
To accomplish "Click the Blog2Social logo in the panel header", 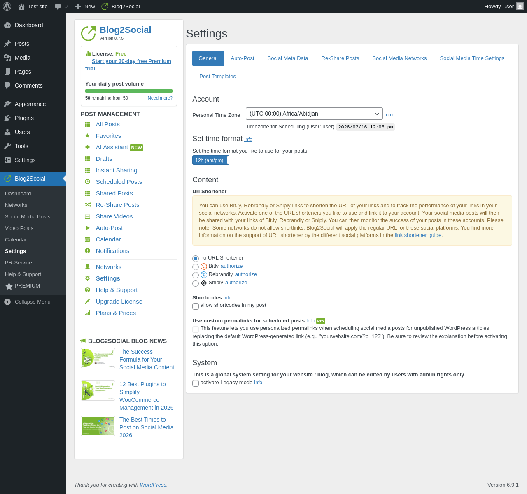I will click(88, 33).
